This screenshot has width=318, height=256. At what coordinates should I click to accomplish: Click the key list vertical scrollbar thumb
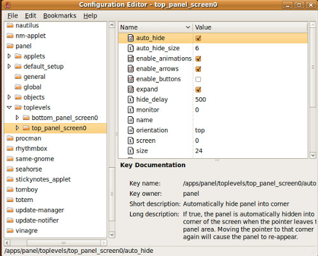[x=313, y=67]
